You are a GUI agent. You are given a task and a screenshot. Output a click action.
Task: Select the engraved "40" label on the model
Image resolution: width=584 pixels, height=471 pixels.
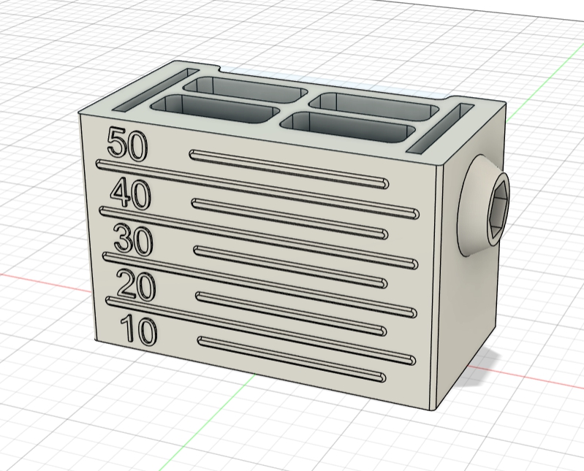(x=130, y=194)
